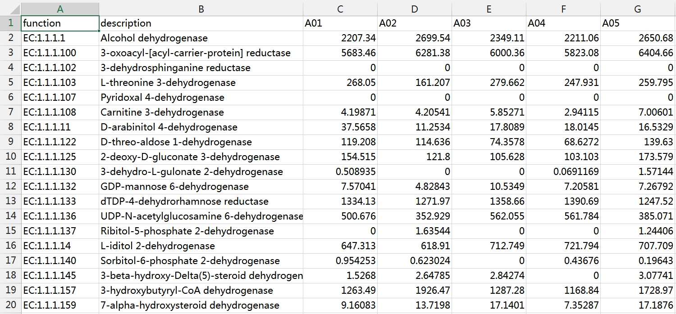The image size is (676, 314).
Task: Select value 1.63544 in A02 column
Action: (x=415, y=231)
